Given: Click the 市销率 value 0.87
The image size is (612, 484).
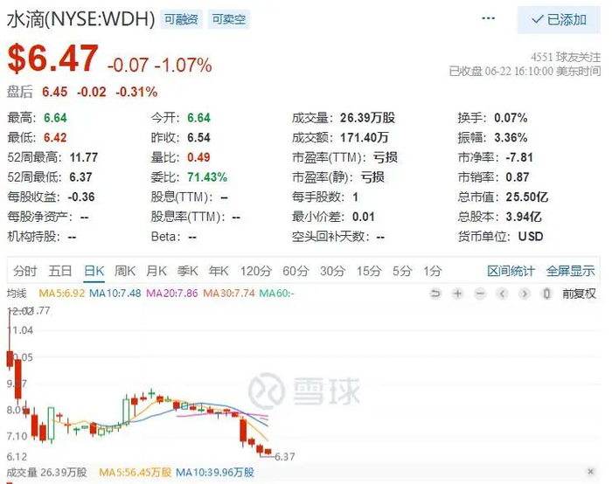Looking at the screenshot, I should [518, 177].
